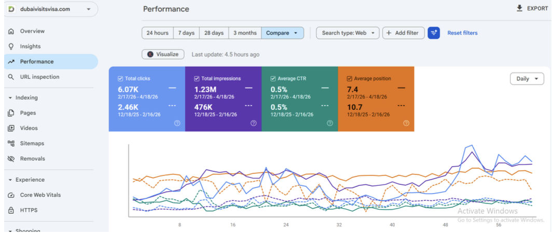Image resolution: width=553 pixels, height=234 pixels.
Task: Click the Export download arrow icon
Action: 519,8
